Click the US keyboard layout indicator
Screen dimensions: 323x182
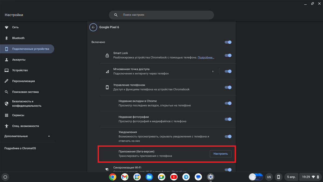269,177
